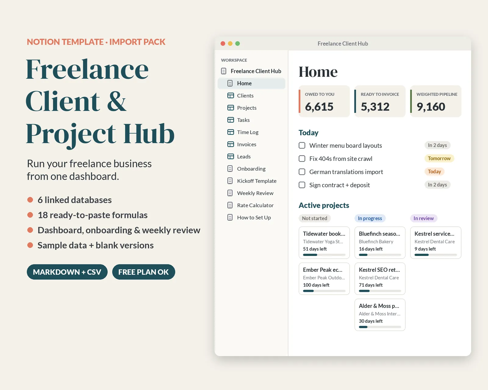Toggle the Sign contract + deposit checkbox
Viewport: 488px width, 390px height.
pyautogui.click(x=302, y=185)
